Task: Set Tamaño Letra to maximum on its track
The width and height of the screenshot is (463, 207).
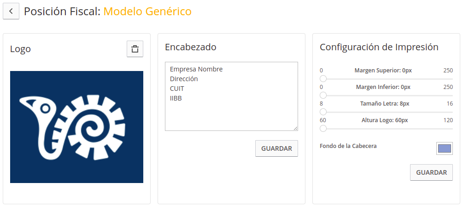Action: pos(452,112)
